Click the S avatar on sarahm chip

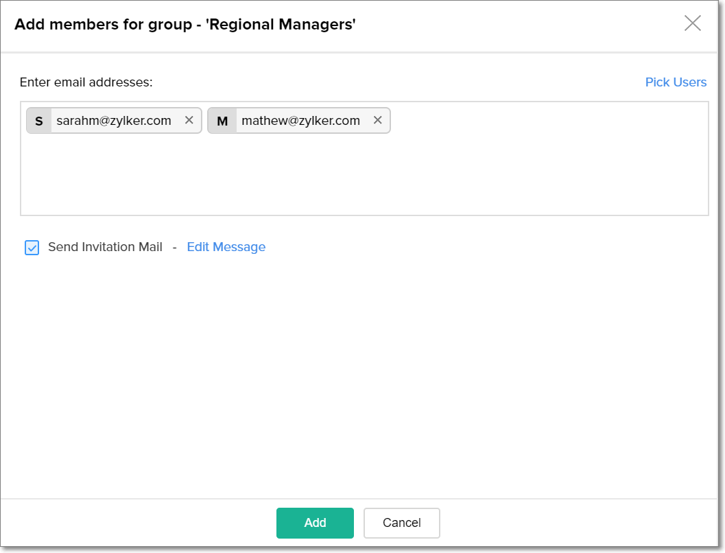pos(39,121)
